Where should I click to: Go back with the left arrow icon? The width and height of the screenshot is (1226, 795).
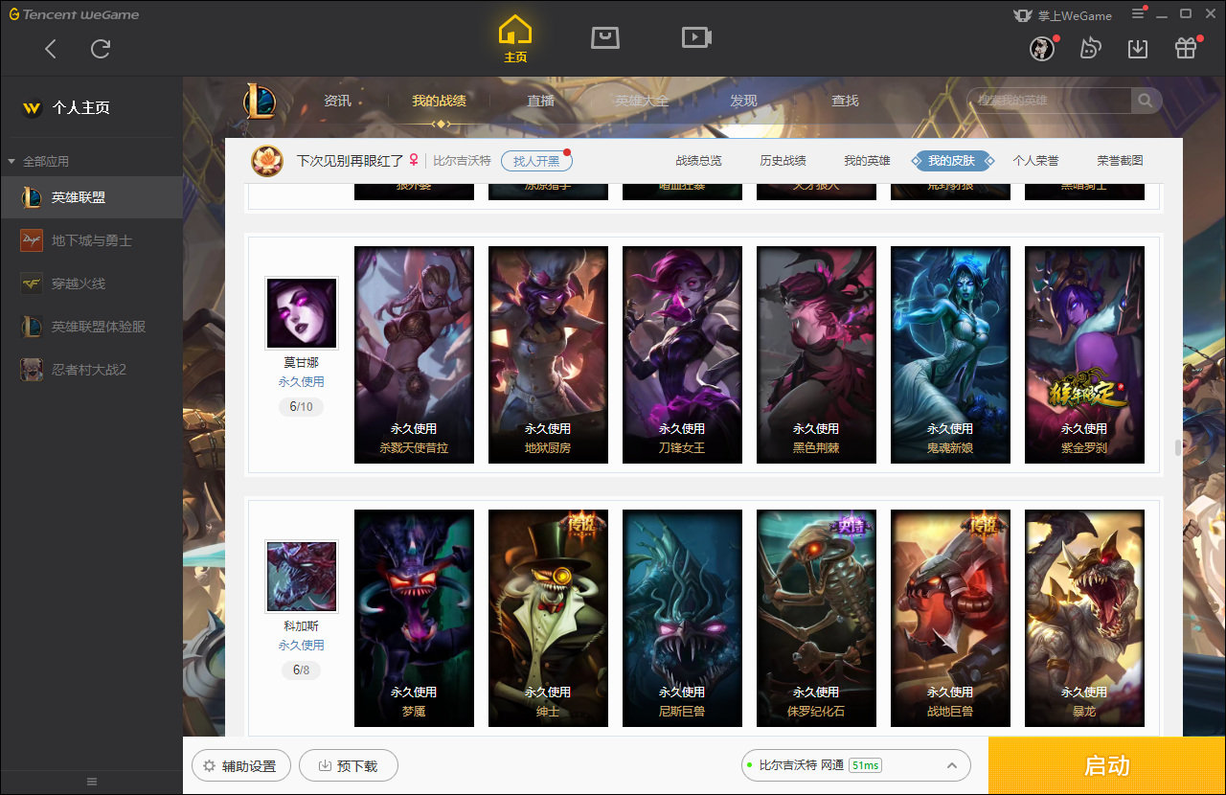[x=51, y=49]
